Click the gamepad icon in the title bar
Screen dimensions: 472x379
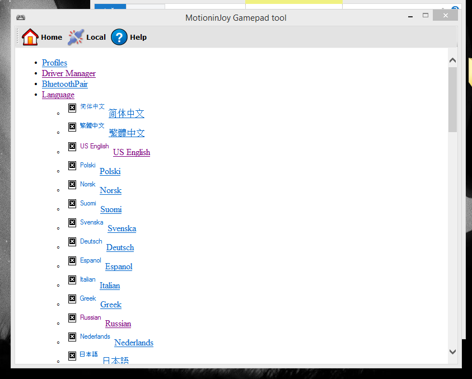21,17
